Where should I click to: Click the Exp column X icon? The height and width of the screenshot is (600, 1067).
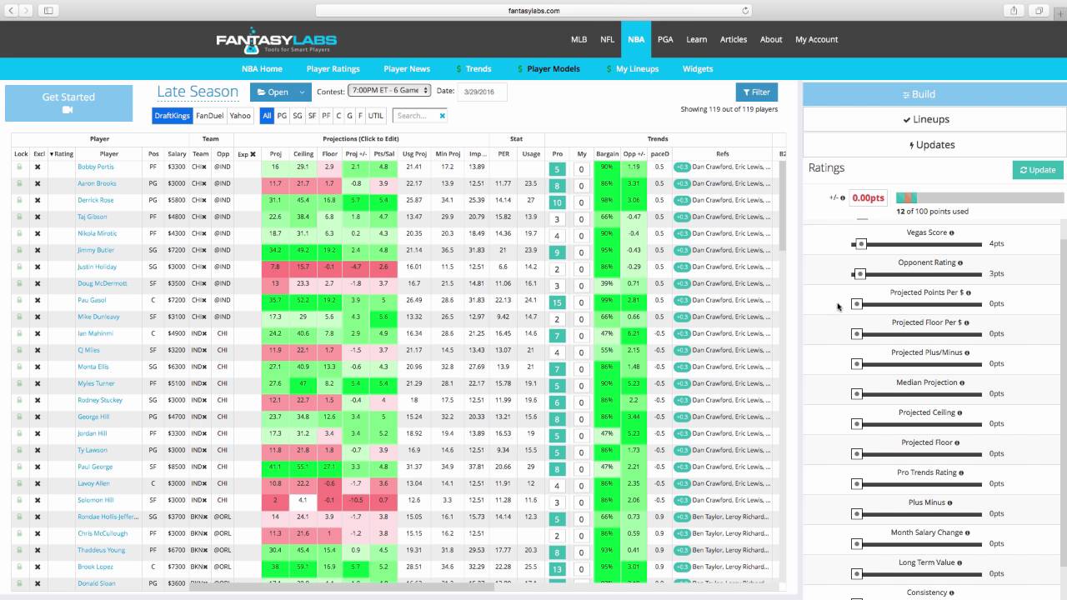tap(253, 154)
